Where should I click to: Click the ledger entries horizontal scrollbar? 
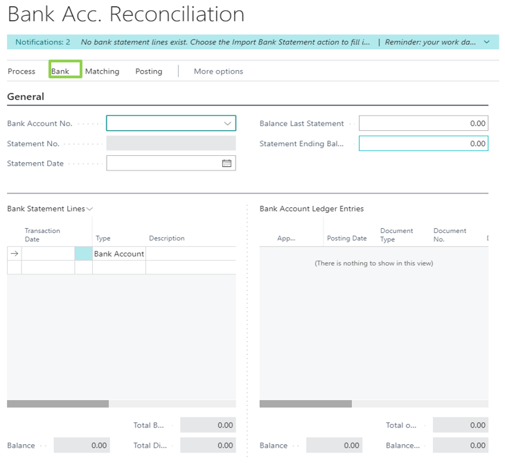click(x=305, y=403)
